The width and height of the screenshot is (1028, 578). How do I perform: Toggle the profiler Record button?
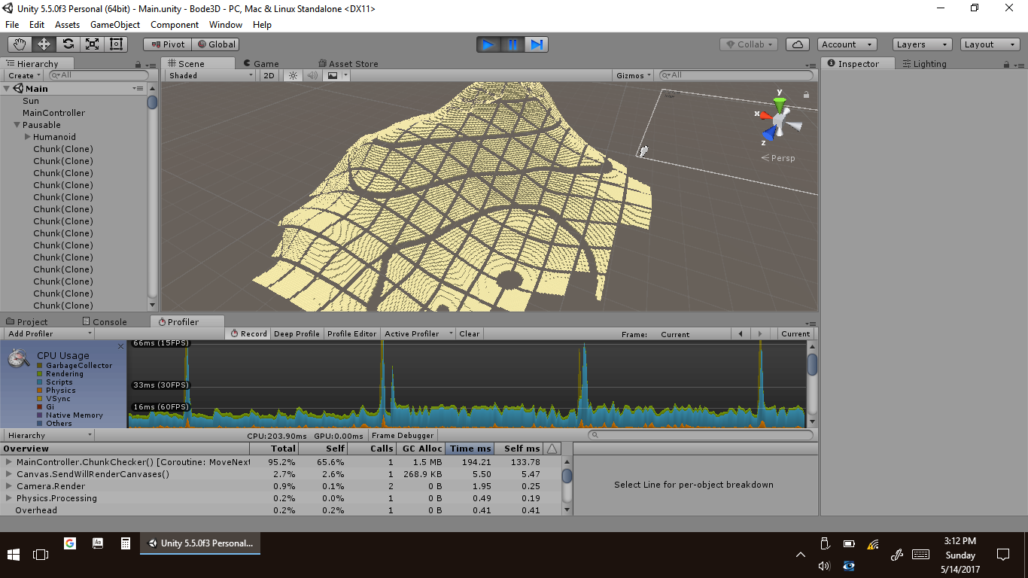click(x=248, y=333)
